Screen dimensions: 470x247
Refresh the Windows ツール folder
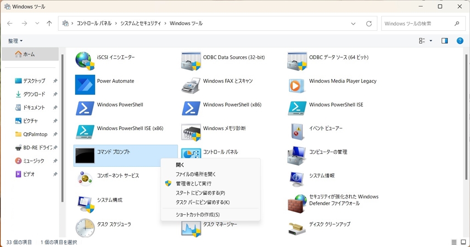(x=369, y=24)
